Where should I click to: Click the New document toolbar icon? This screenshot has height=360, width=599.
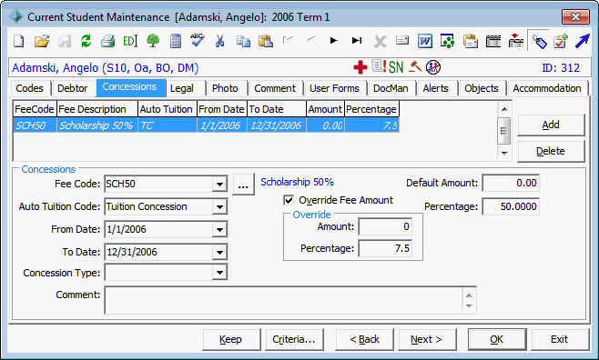[19, 40]
